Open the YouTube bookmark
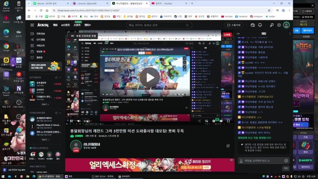The image size is (318, 179). (x=227, y=16)
